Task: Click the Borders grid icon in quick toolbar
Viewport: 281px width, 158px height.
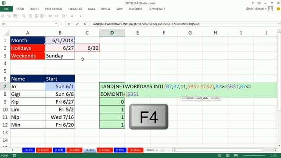Action: (30, 16)
